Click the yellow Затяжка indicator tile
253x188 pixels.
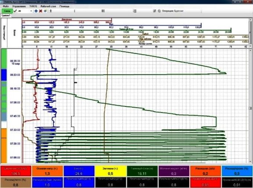tap(110, 171)
